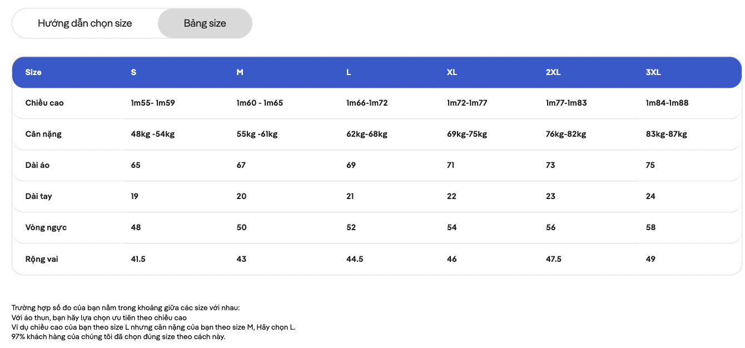
Task: Select the Chiều cao row label
Action: pyautogui.click(x=44, y=103)
